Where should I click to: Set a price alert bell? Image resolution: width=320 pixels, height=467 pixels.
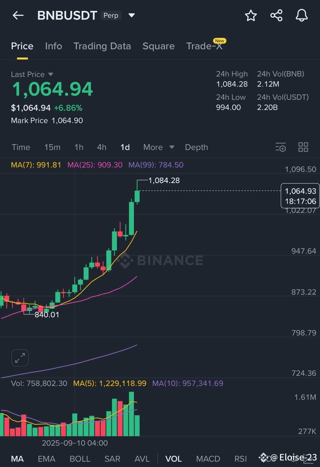click(x=301, y=15)
